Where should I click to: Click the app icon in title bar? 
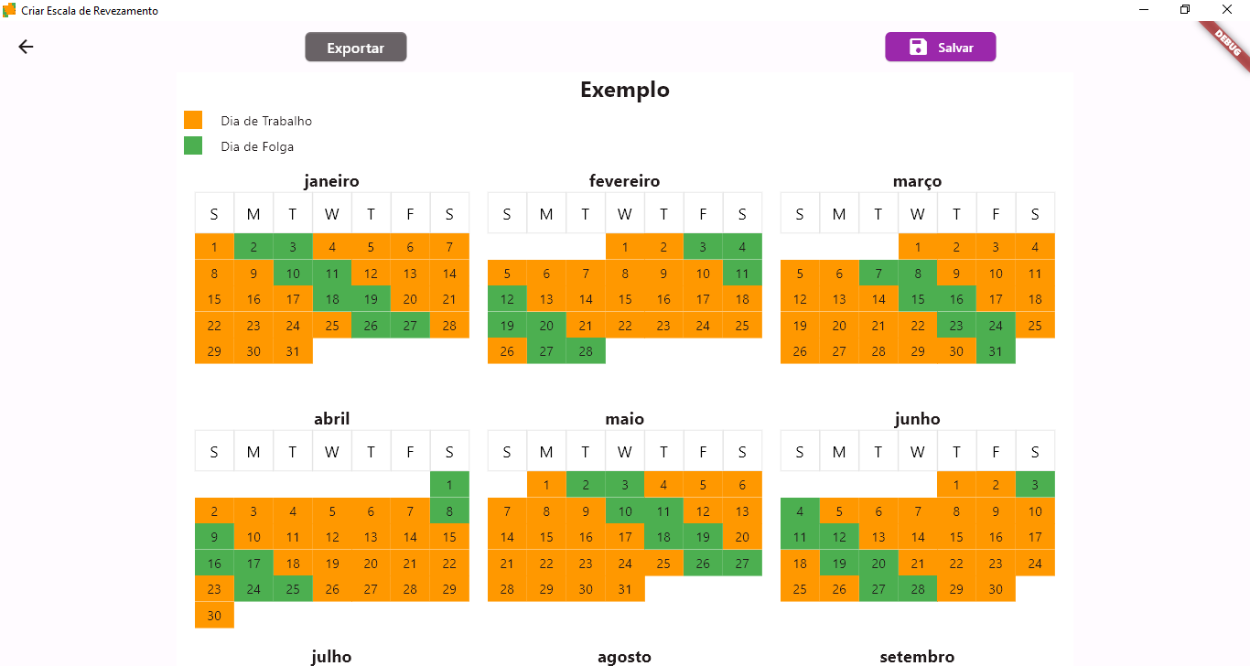pyautogui.click(x=10, y=10)
